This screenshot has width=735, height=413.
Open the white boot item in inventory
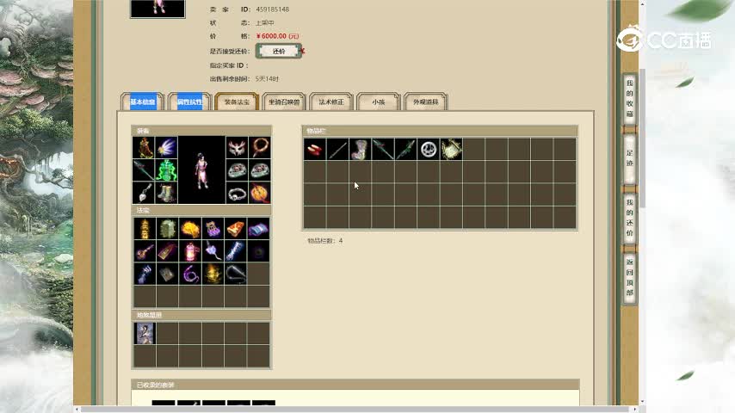pos(360,150)
